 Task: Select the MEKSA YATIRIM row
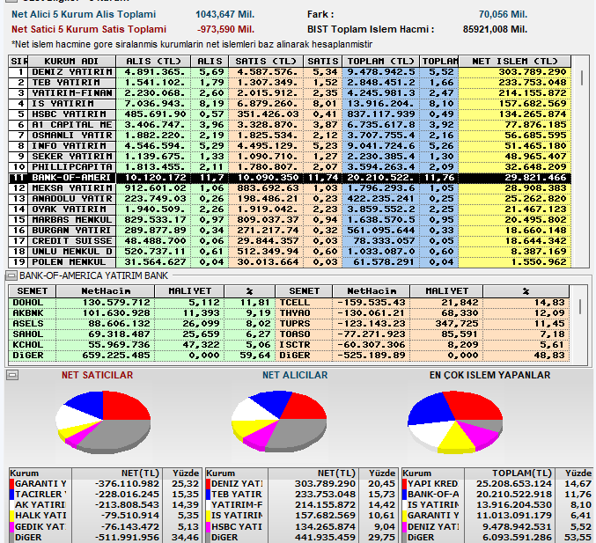[x=290, y=188]
